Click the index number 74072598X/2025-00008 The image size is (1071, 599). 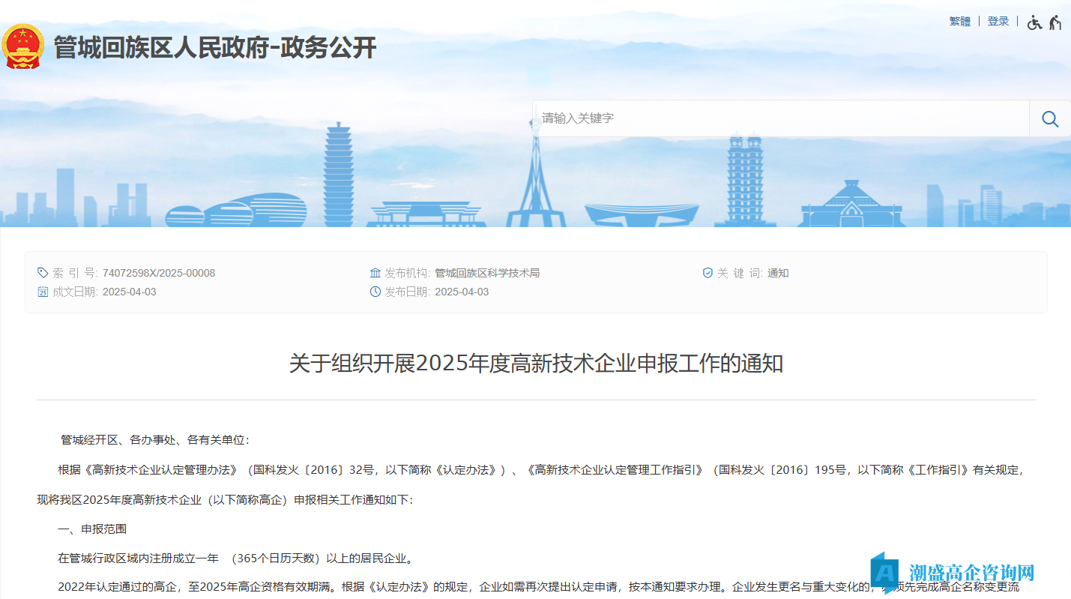159,273
